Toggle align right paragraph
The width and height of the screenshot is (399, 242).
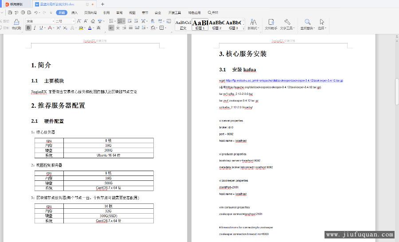click(124, 28)
